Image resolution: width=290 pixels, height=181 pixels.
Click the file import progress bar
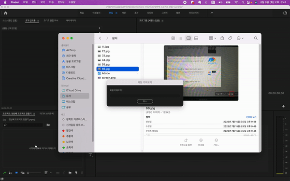[145, 96]
